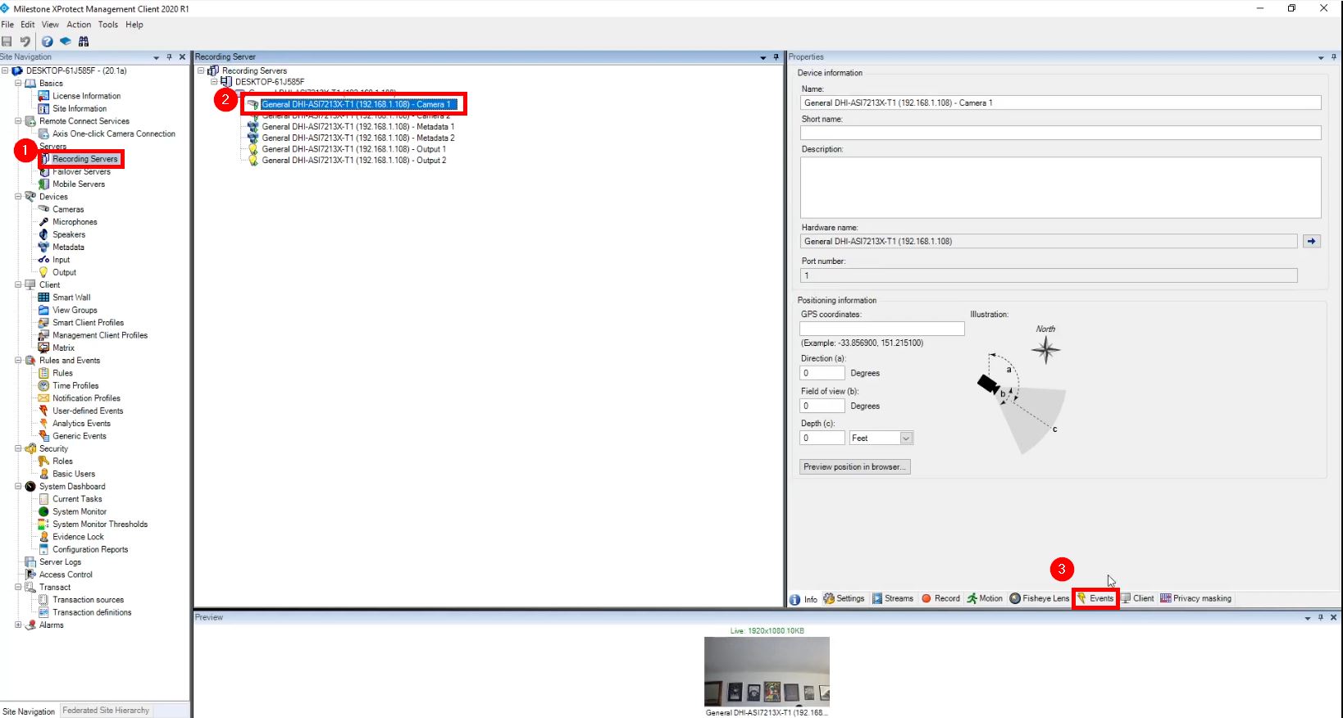This screenshot has height=718, width=1343.
Task: Click the Short name input field
Action: pos(1061,133)
